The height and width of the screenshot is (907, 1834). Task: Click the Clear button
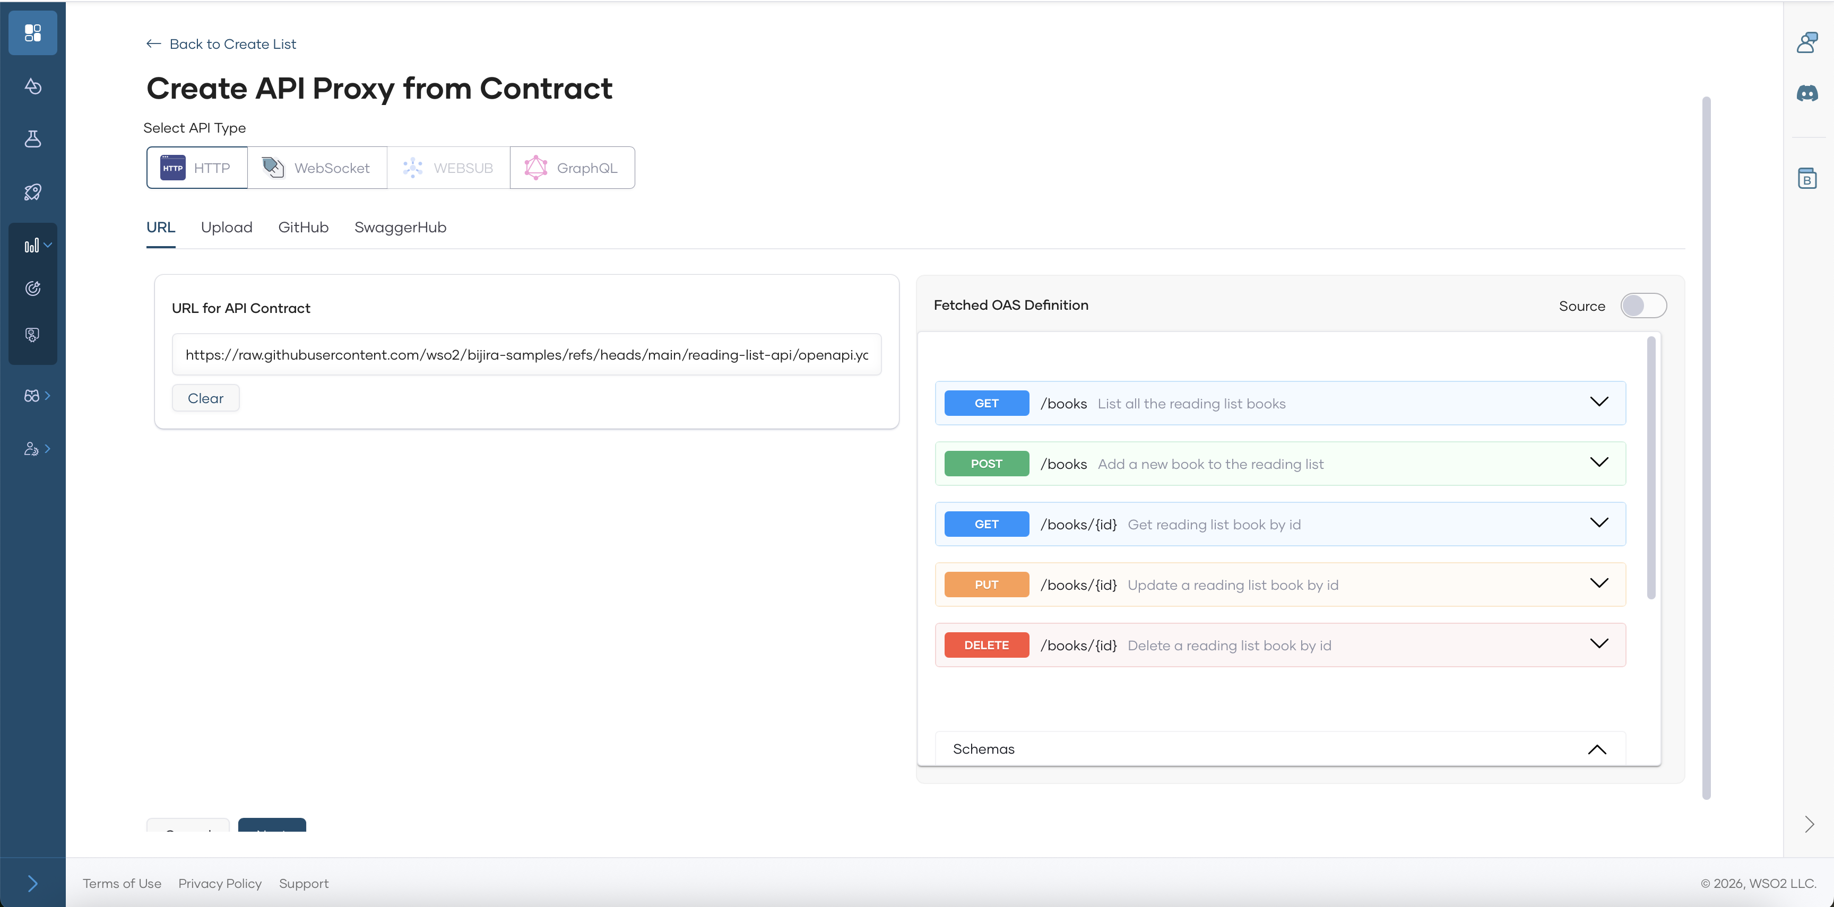(205, 398)
